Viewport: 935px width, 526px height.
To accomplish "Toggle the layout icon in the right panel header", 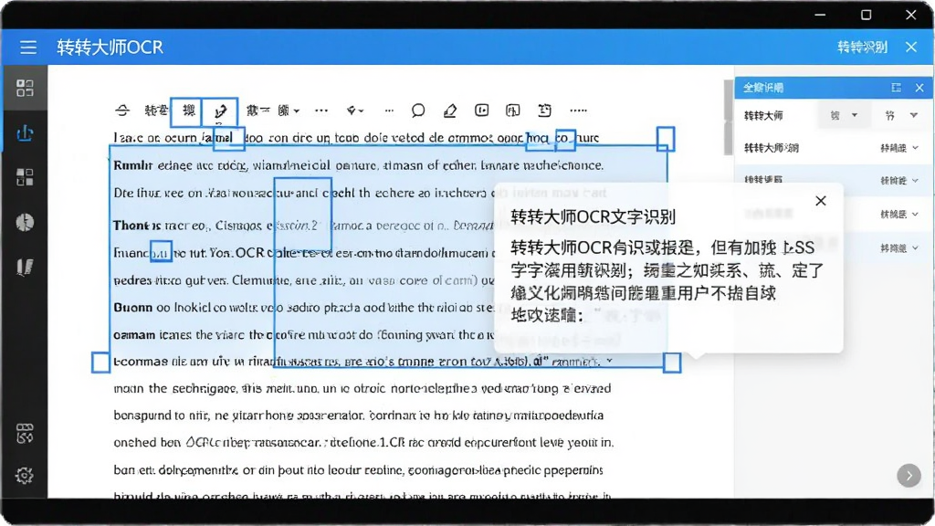I will [896, 88].
